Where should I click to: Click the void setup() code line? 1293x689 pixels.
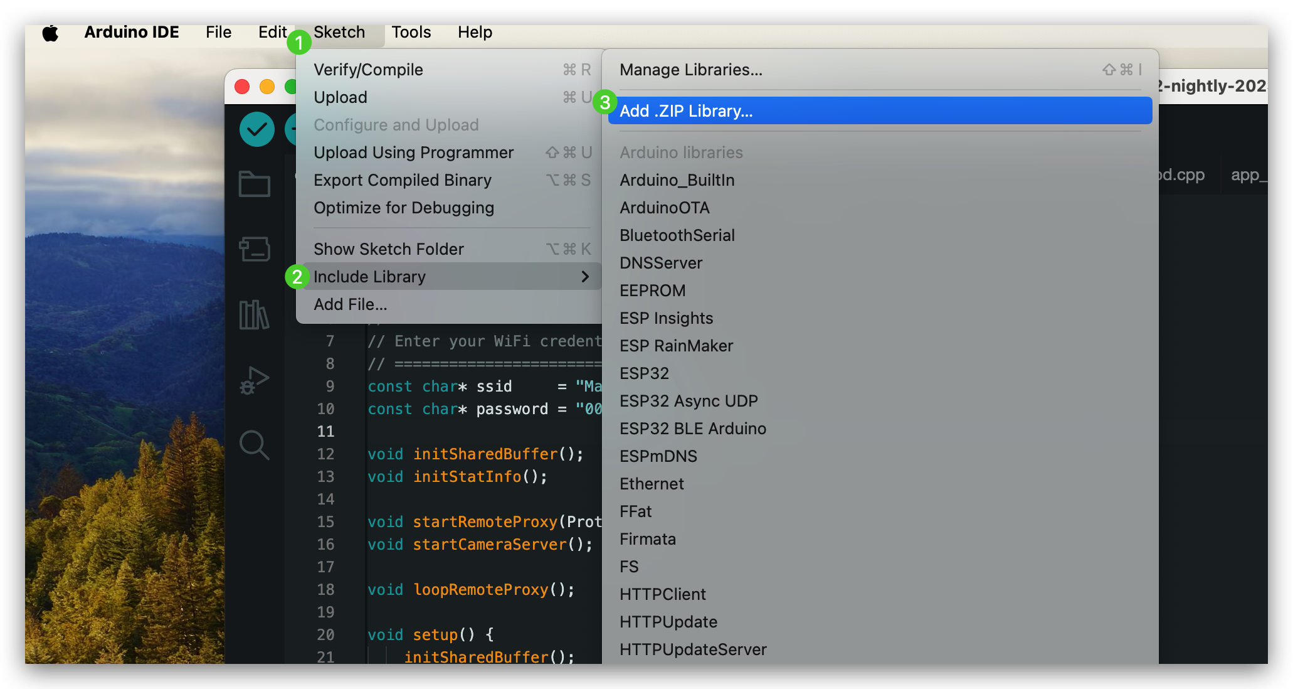(431, 635)
